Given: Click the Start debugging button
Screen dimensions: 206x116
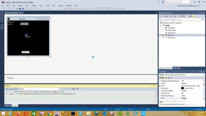Looking at the screenshot, I should coord(65,9).
